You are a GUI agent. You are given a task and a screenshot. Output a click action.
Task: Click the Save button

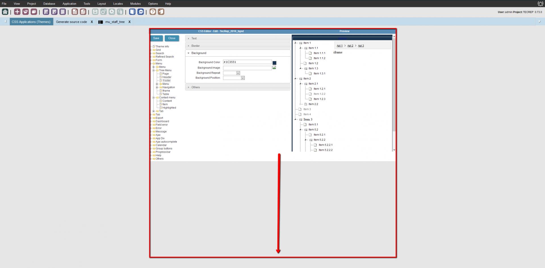tap(156, 38)
